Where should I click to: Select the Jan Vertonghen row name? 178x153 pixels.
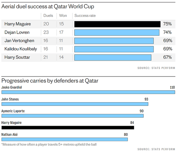pos(19,41)
